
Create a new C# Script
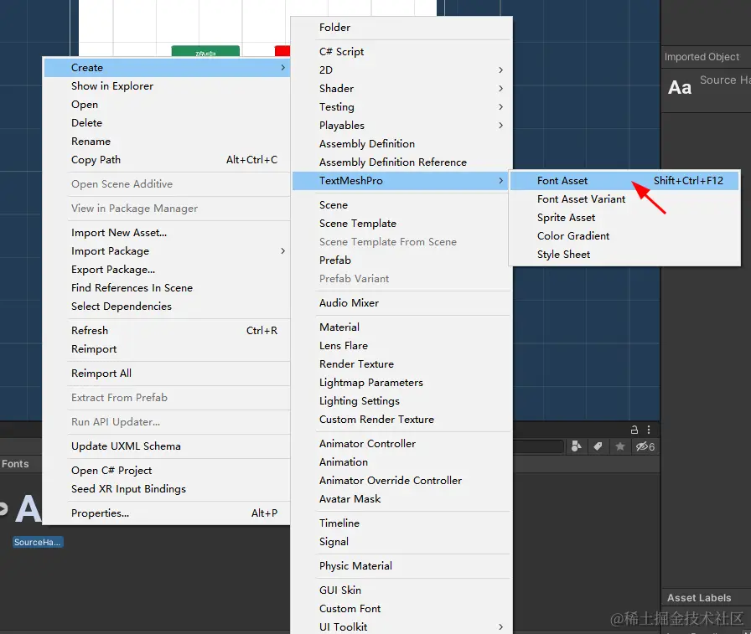pos(401,52)
